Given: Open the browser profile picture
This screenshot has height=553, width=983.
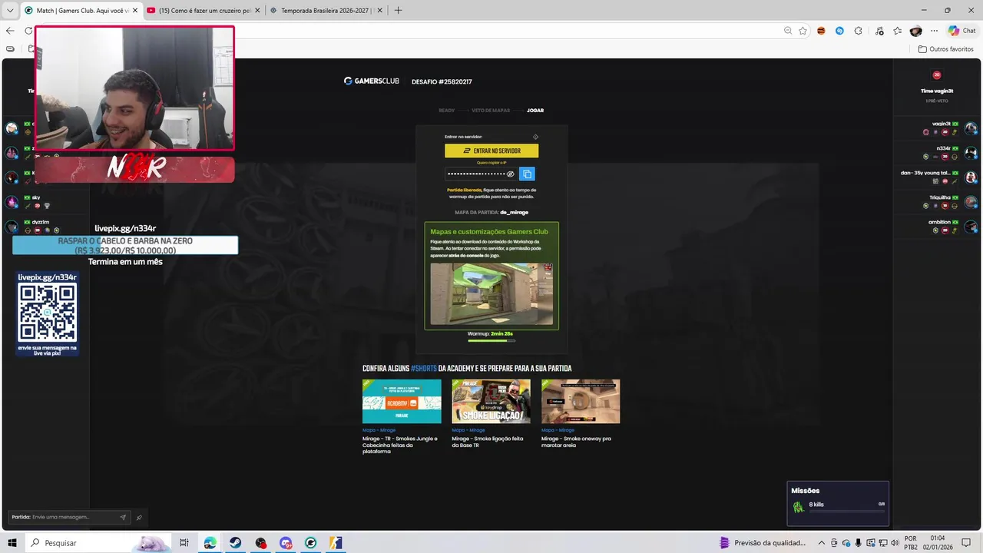Looking at the screenshot, I should [x=915, y=31].
